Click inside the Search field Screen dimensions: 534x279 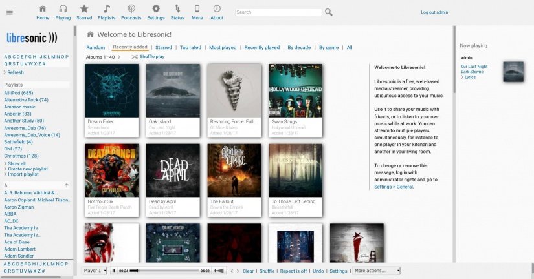click(278, 12)
